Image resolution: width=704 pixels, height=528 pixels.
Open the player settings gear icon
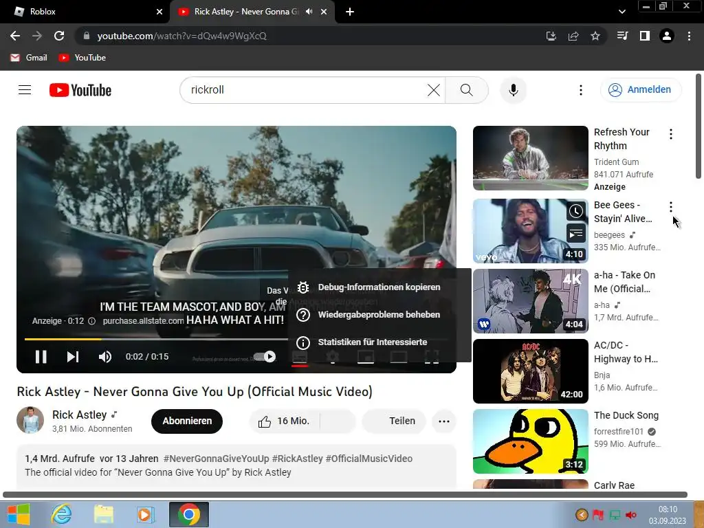coord(333,357)
